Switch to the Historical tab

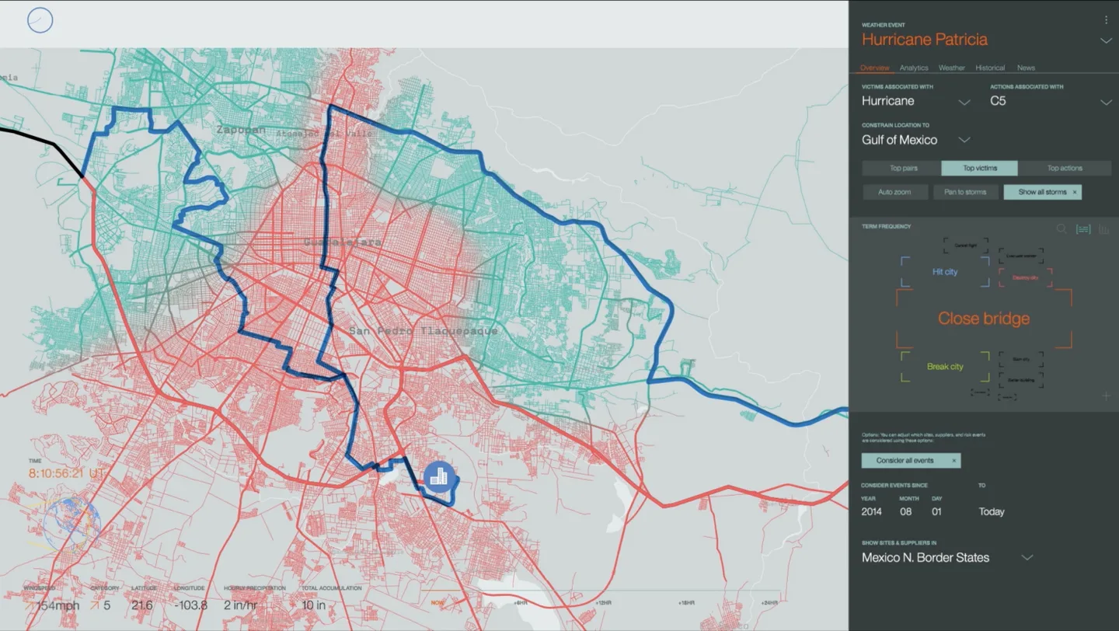990,68
